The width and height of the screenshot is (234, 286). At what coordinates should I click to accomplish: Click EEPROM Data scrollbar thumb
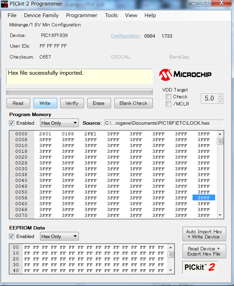pyautogui.click(x=171, y=254)
